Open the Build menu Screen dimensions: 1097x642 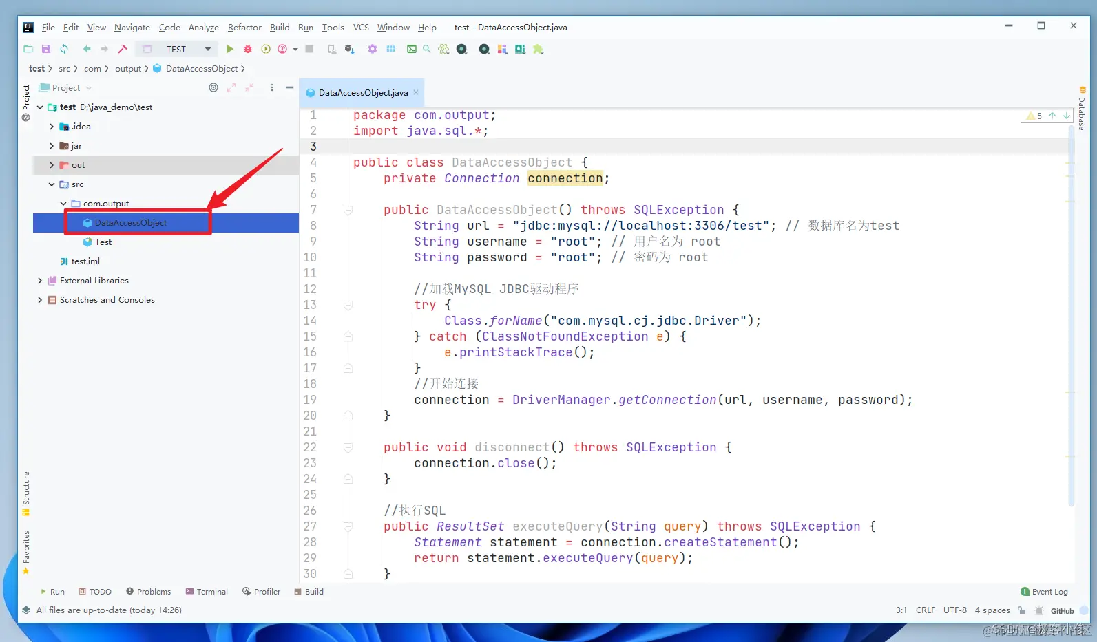click(280, 27)
